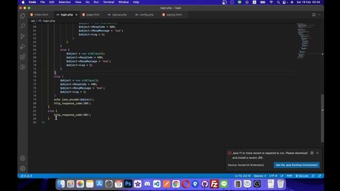Open the Window menu
Image resolution: width=340 pixels, height=191 pixels.
124,2
